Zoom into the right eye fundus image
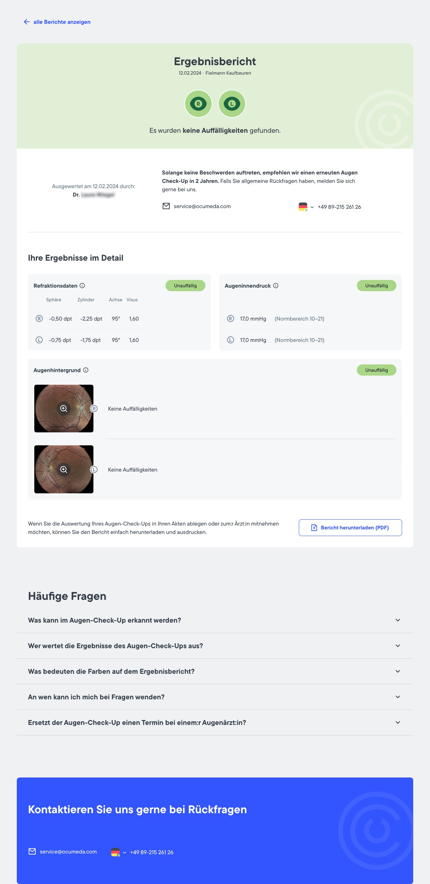Screen dimensions: 430x884 pos(64,409)
